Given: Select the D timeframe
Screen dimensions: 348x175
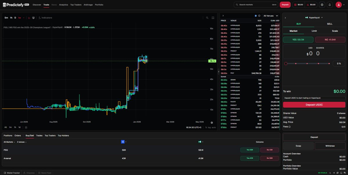Looking at the screenshot, I should point(15,18).
